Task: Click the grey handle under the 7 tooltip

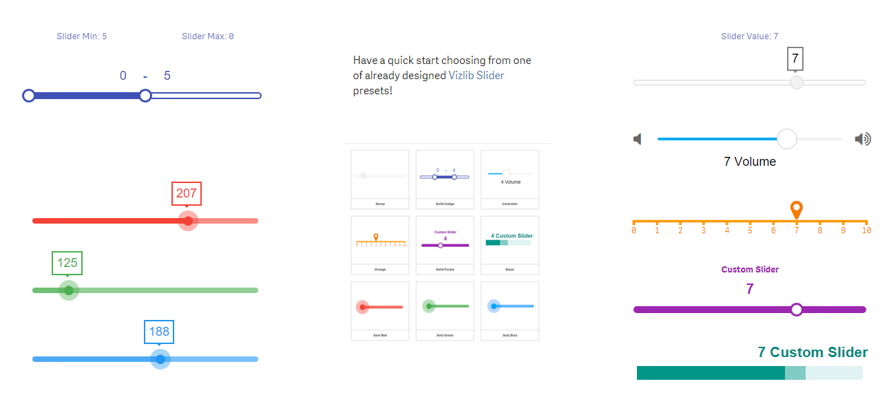Action: pyautogui.click(x=797, y=83)
